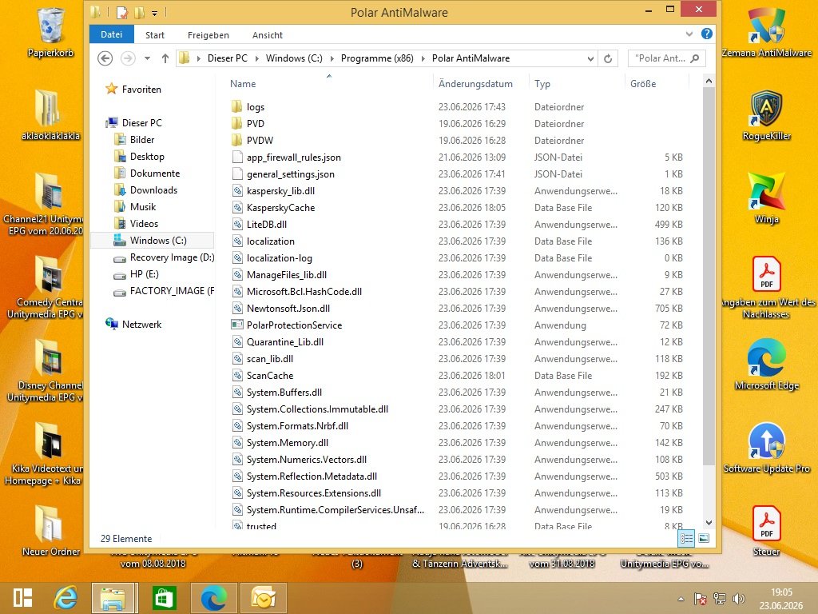Select the Newtonsoft.Json.dll file name
Image resolution: width=818 pixels, height=614 pixels.
coord(288,309)
